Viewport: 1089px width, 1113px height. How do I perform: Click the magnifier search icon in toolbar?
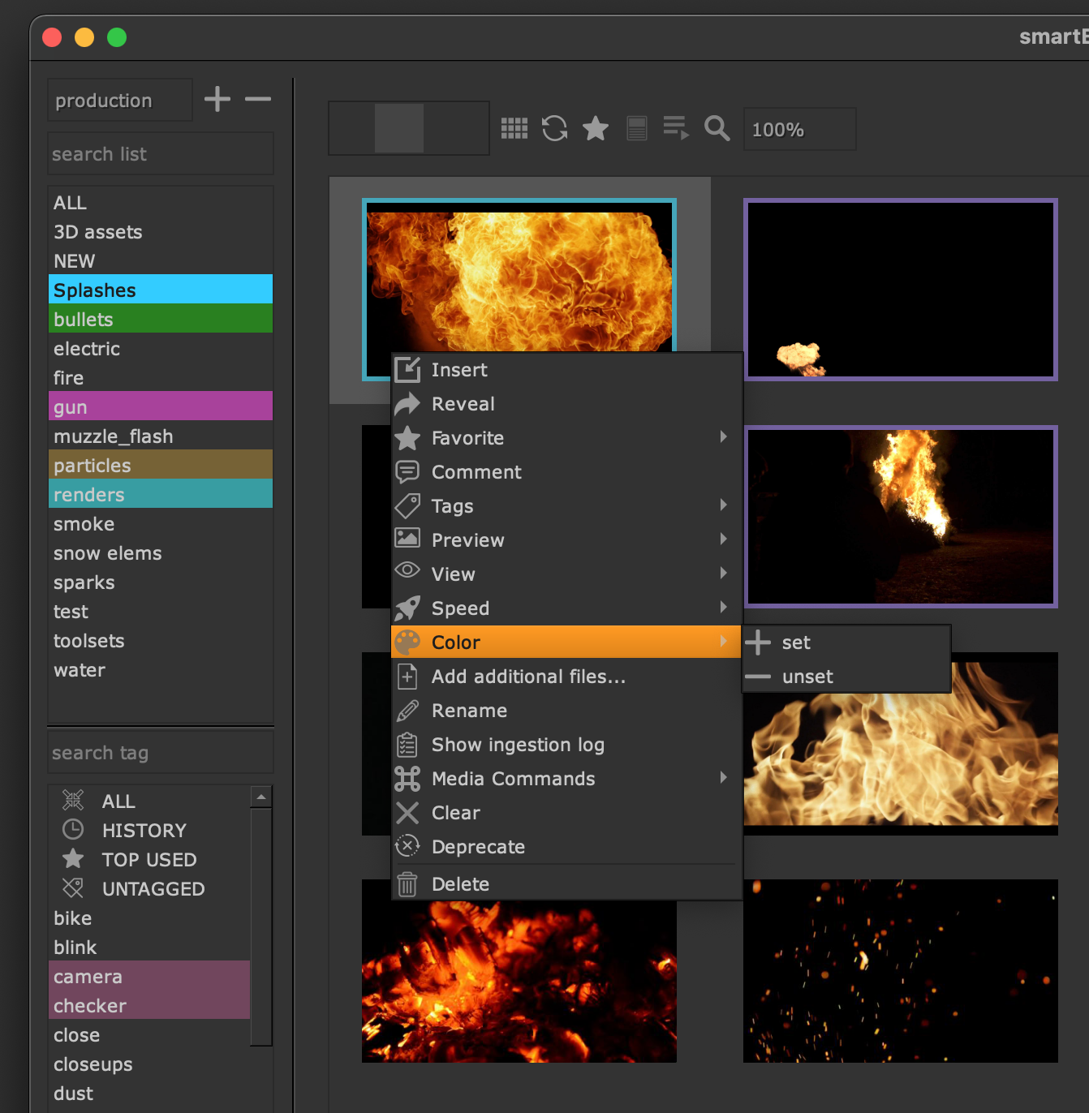(717, 128)
